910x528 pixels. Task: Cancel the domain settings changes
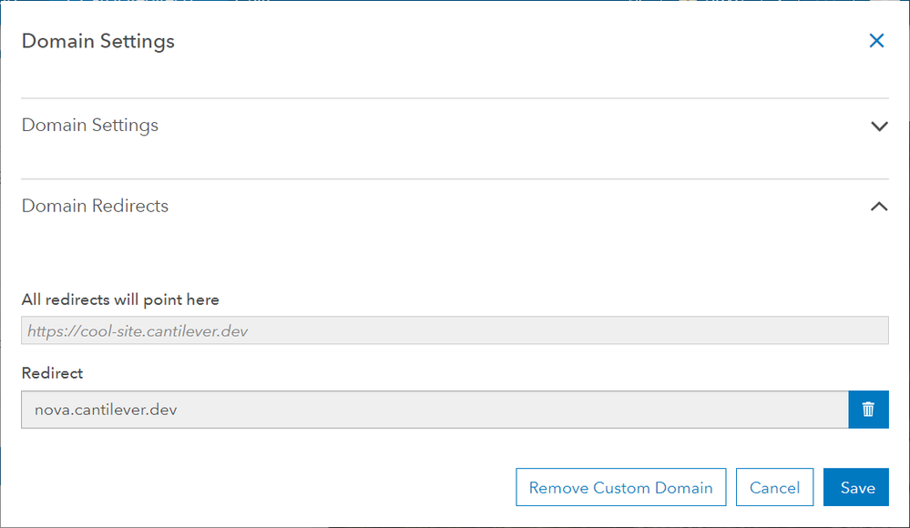pyautogui.click(x=774, y=488)
